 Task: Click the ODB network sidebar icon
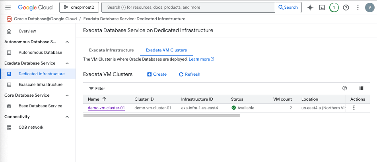coord(9,127)
